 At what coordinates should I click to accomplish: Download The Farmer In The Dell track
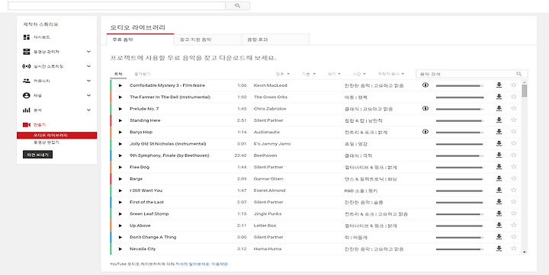click(x=499, y=97)
